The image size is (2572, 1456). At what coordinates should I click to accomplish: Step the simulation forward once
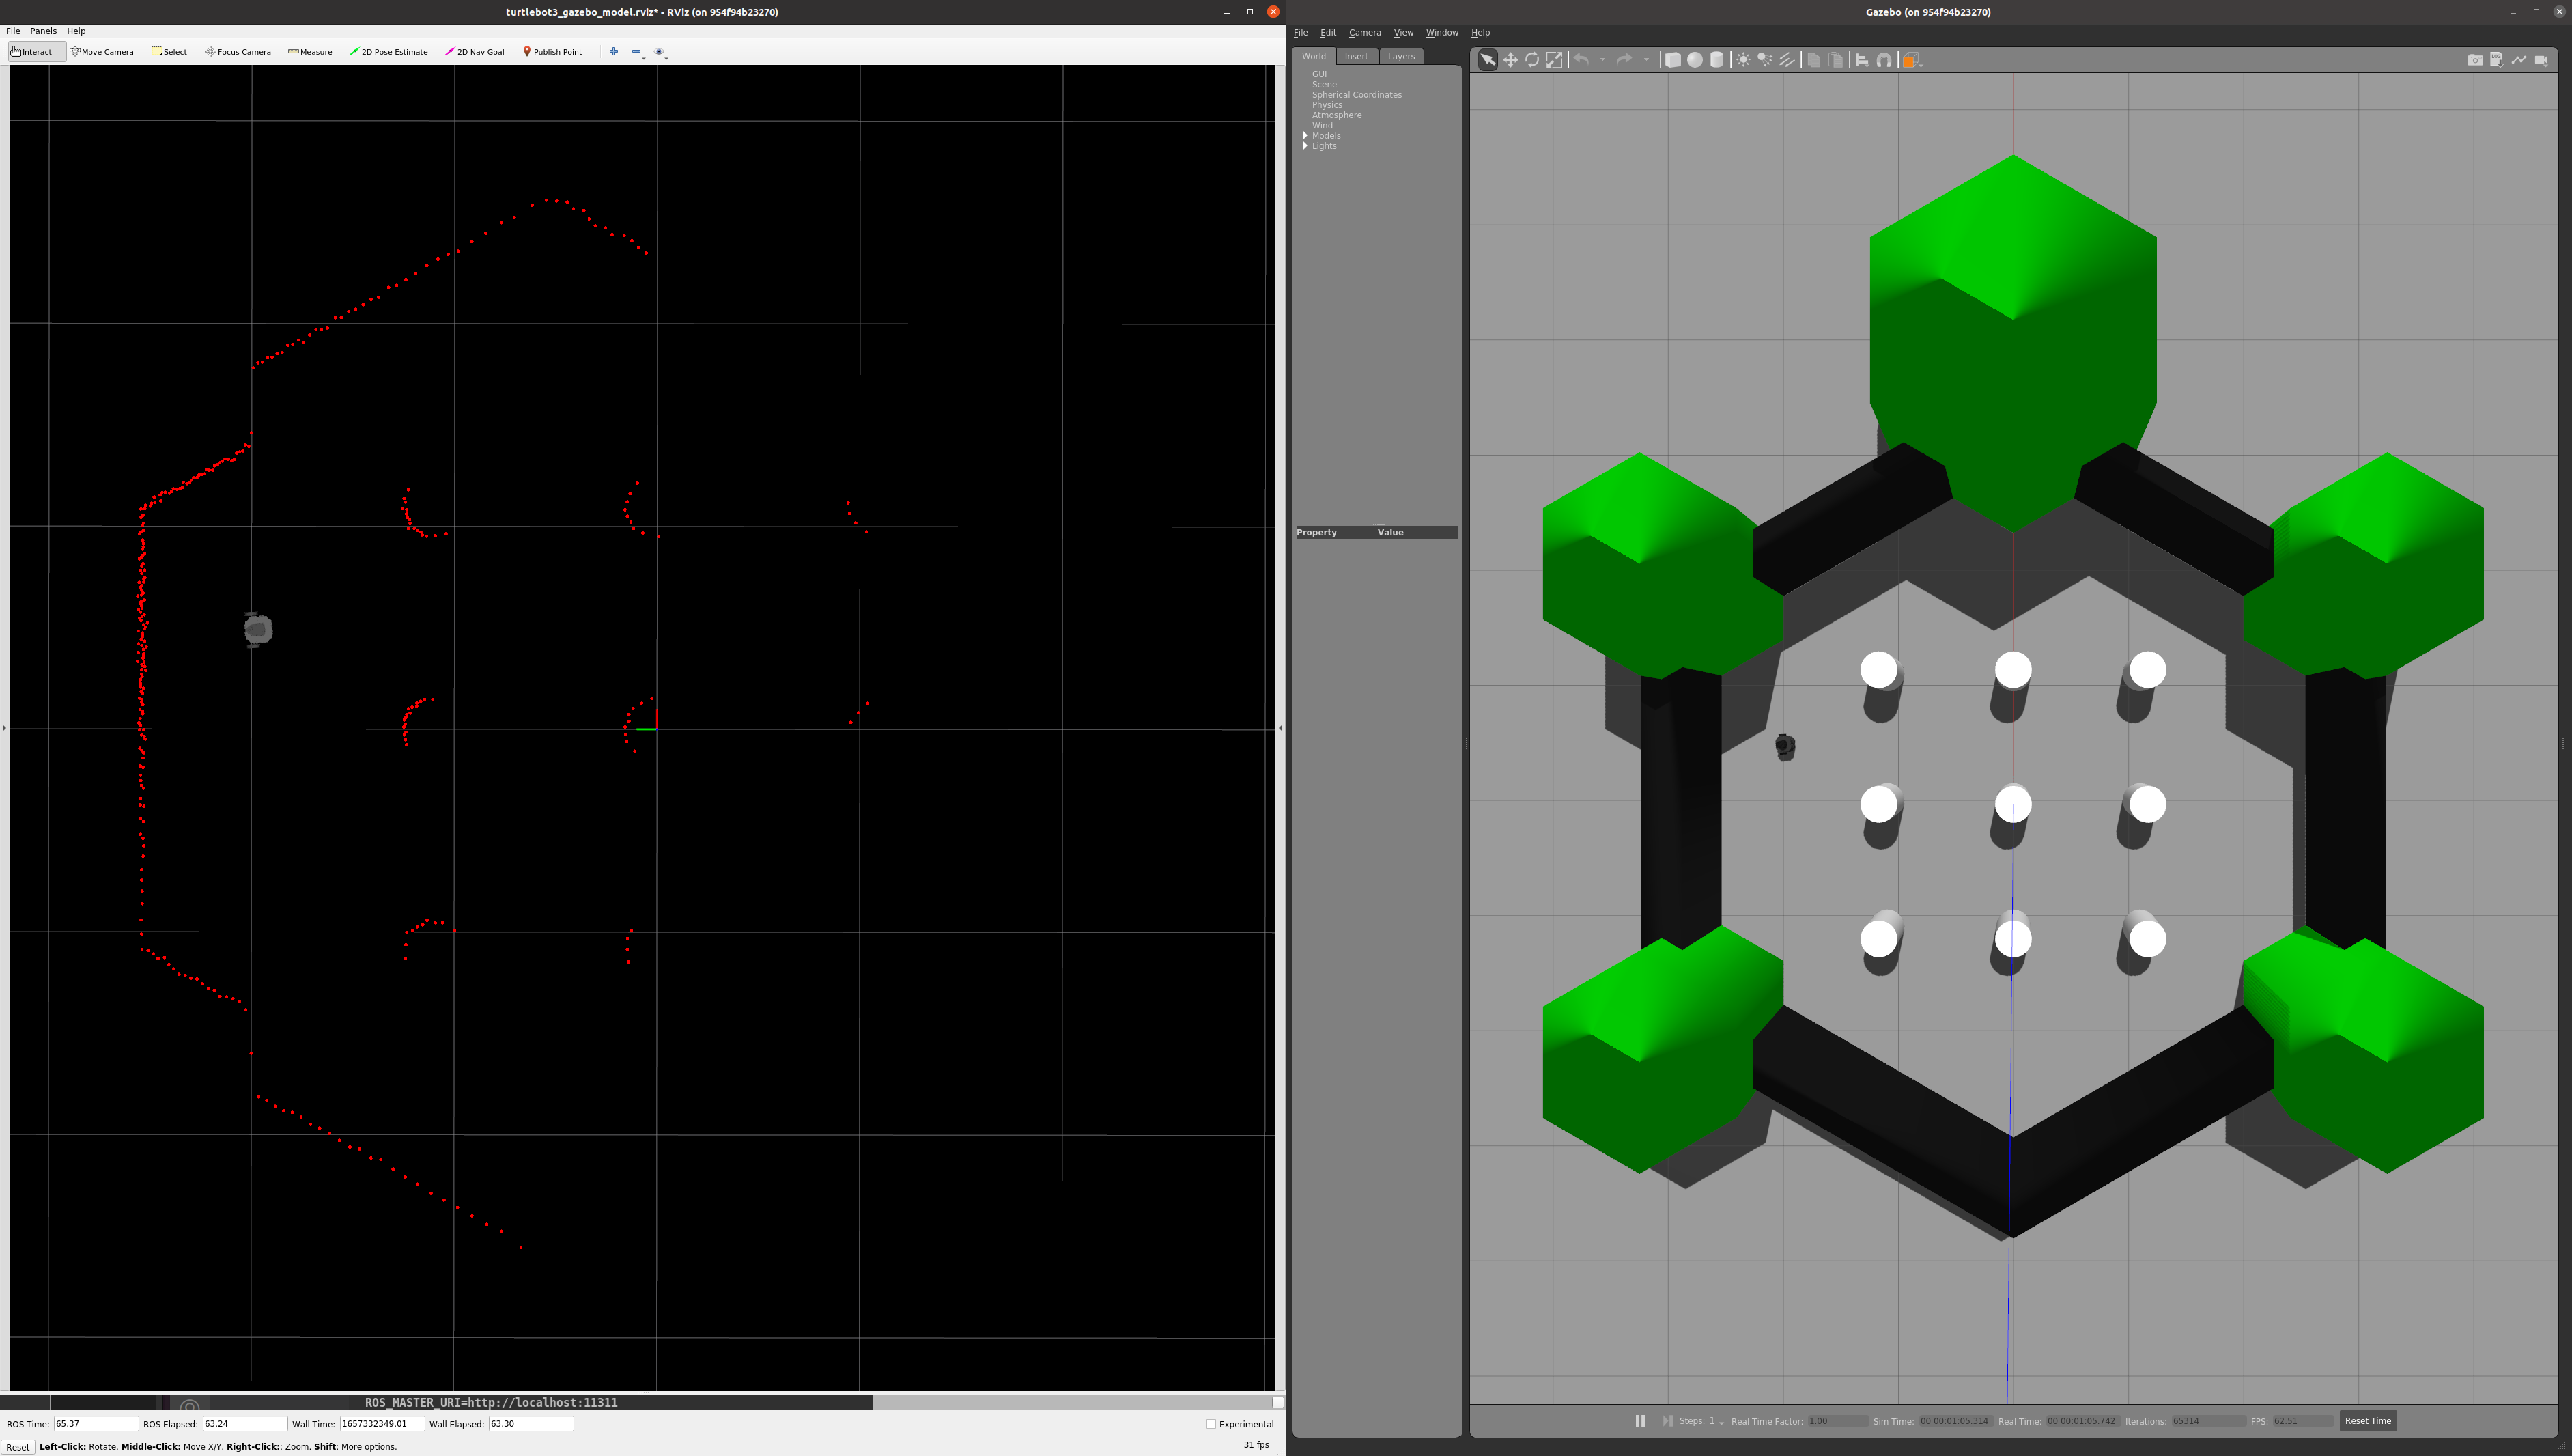pos(1667,1421)
